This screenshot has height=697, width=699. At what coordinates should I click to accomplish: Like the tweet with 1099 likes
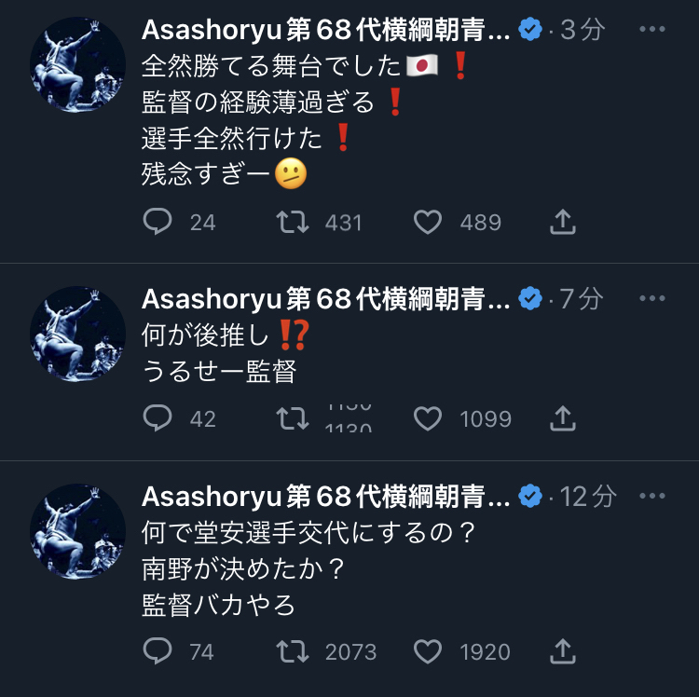(x=428, y=418)
